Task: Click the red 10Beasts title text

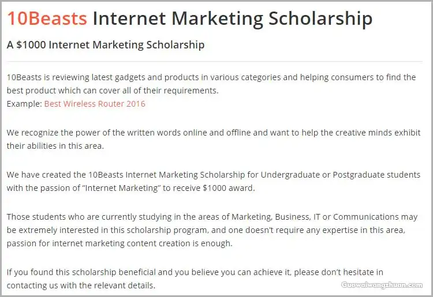Action: pyautogui.click(x=47, y=18)
